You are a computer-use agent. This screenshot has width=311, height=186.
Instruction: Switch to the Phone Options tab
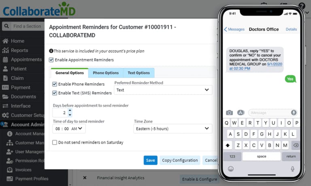(x=106, y=73)
